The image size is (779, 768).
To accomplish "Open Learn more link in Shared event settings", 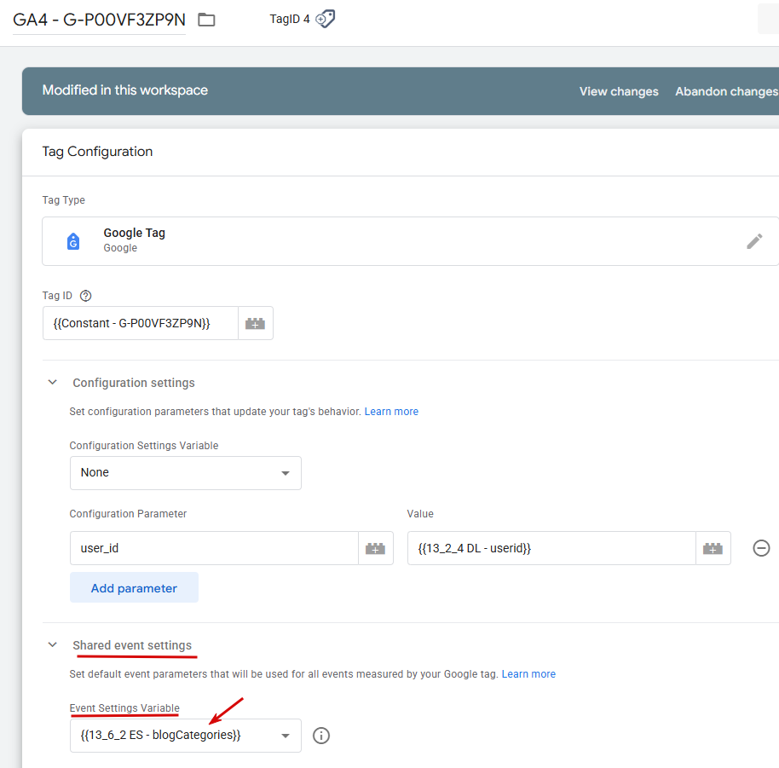I will click(x=528, y=673).
